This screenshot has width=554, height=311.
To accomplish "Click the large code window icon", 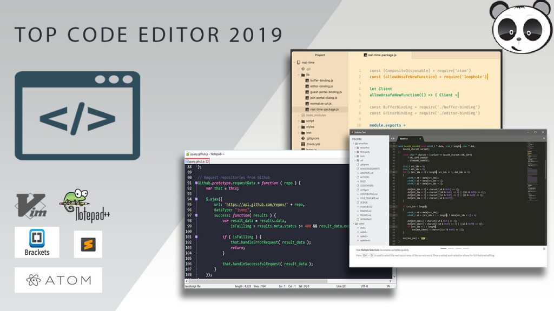I will click(77, 116).
